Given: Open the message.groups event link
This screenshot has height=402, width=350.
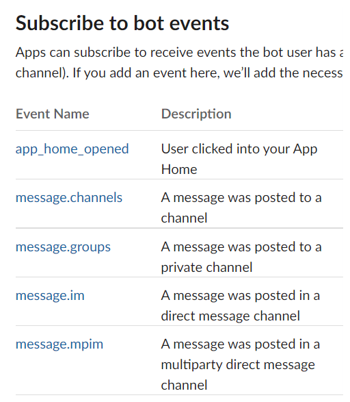Looking at the screenshot, I should [x=63, y=247].
